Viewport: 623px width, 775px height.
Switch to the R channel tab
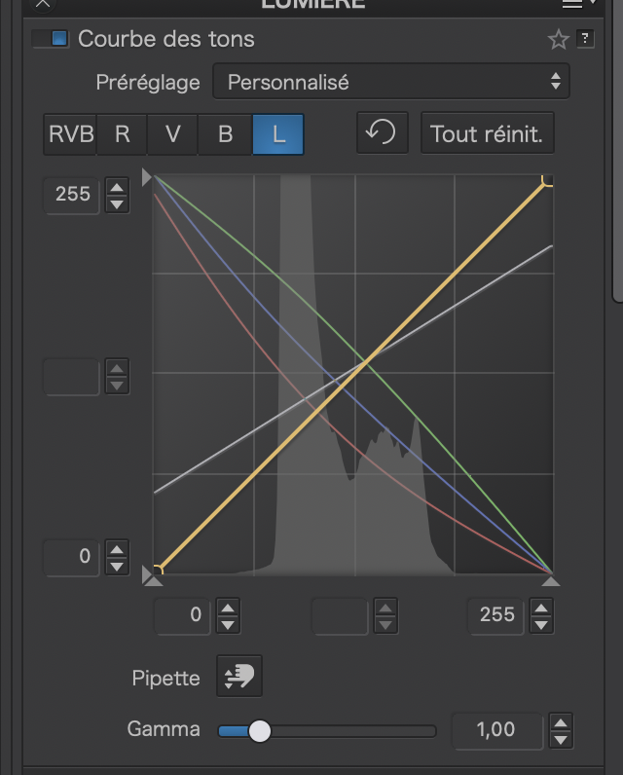tap(123, 134)
